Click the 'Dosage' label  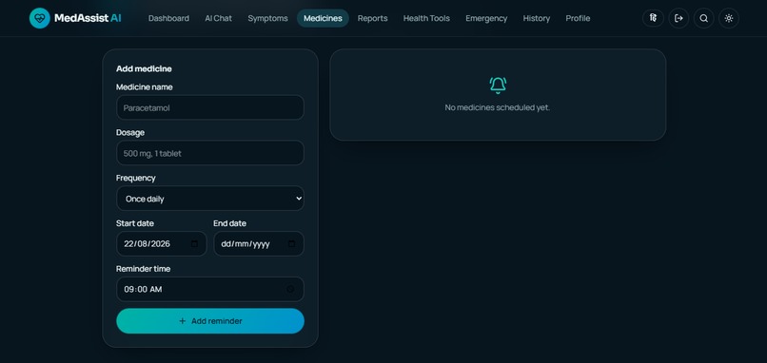[x=130, y=132]
